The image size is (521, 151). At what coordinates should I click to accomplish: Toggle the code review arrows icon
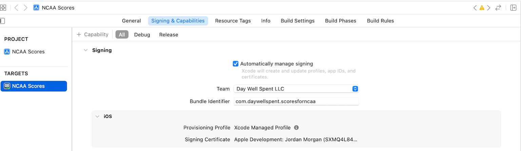pos(498,7)
